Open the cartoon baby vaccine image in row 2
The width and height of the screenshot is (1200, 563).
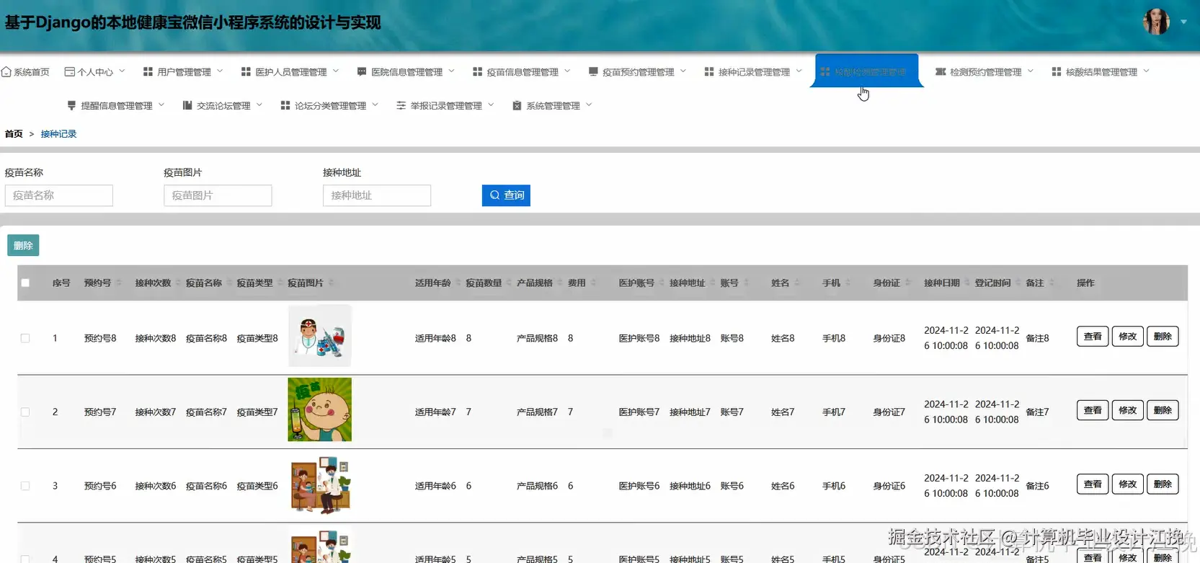(320, 409)
